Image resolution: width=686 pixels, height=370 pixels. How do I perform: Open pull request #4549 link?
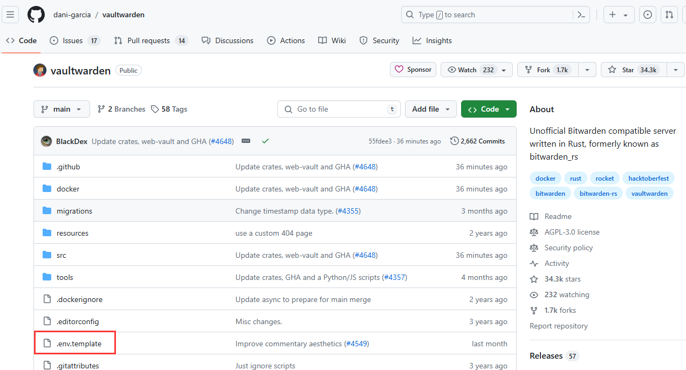click(x=355, y=344)
